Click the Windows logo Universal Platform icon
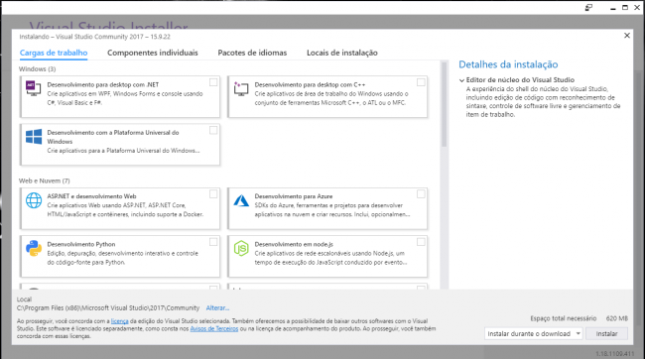Viewport: 645px width, 359px height. coord(34,137)
